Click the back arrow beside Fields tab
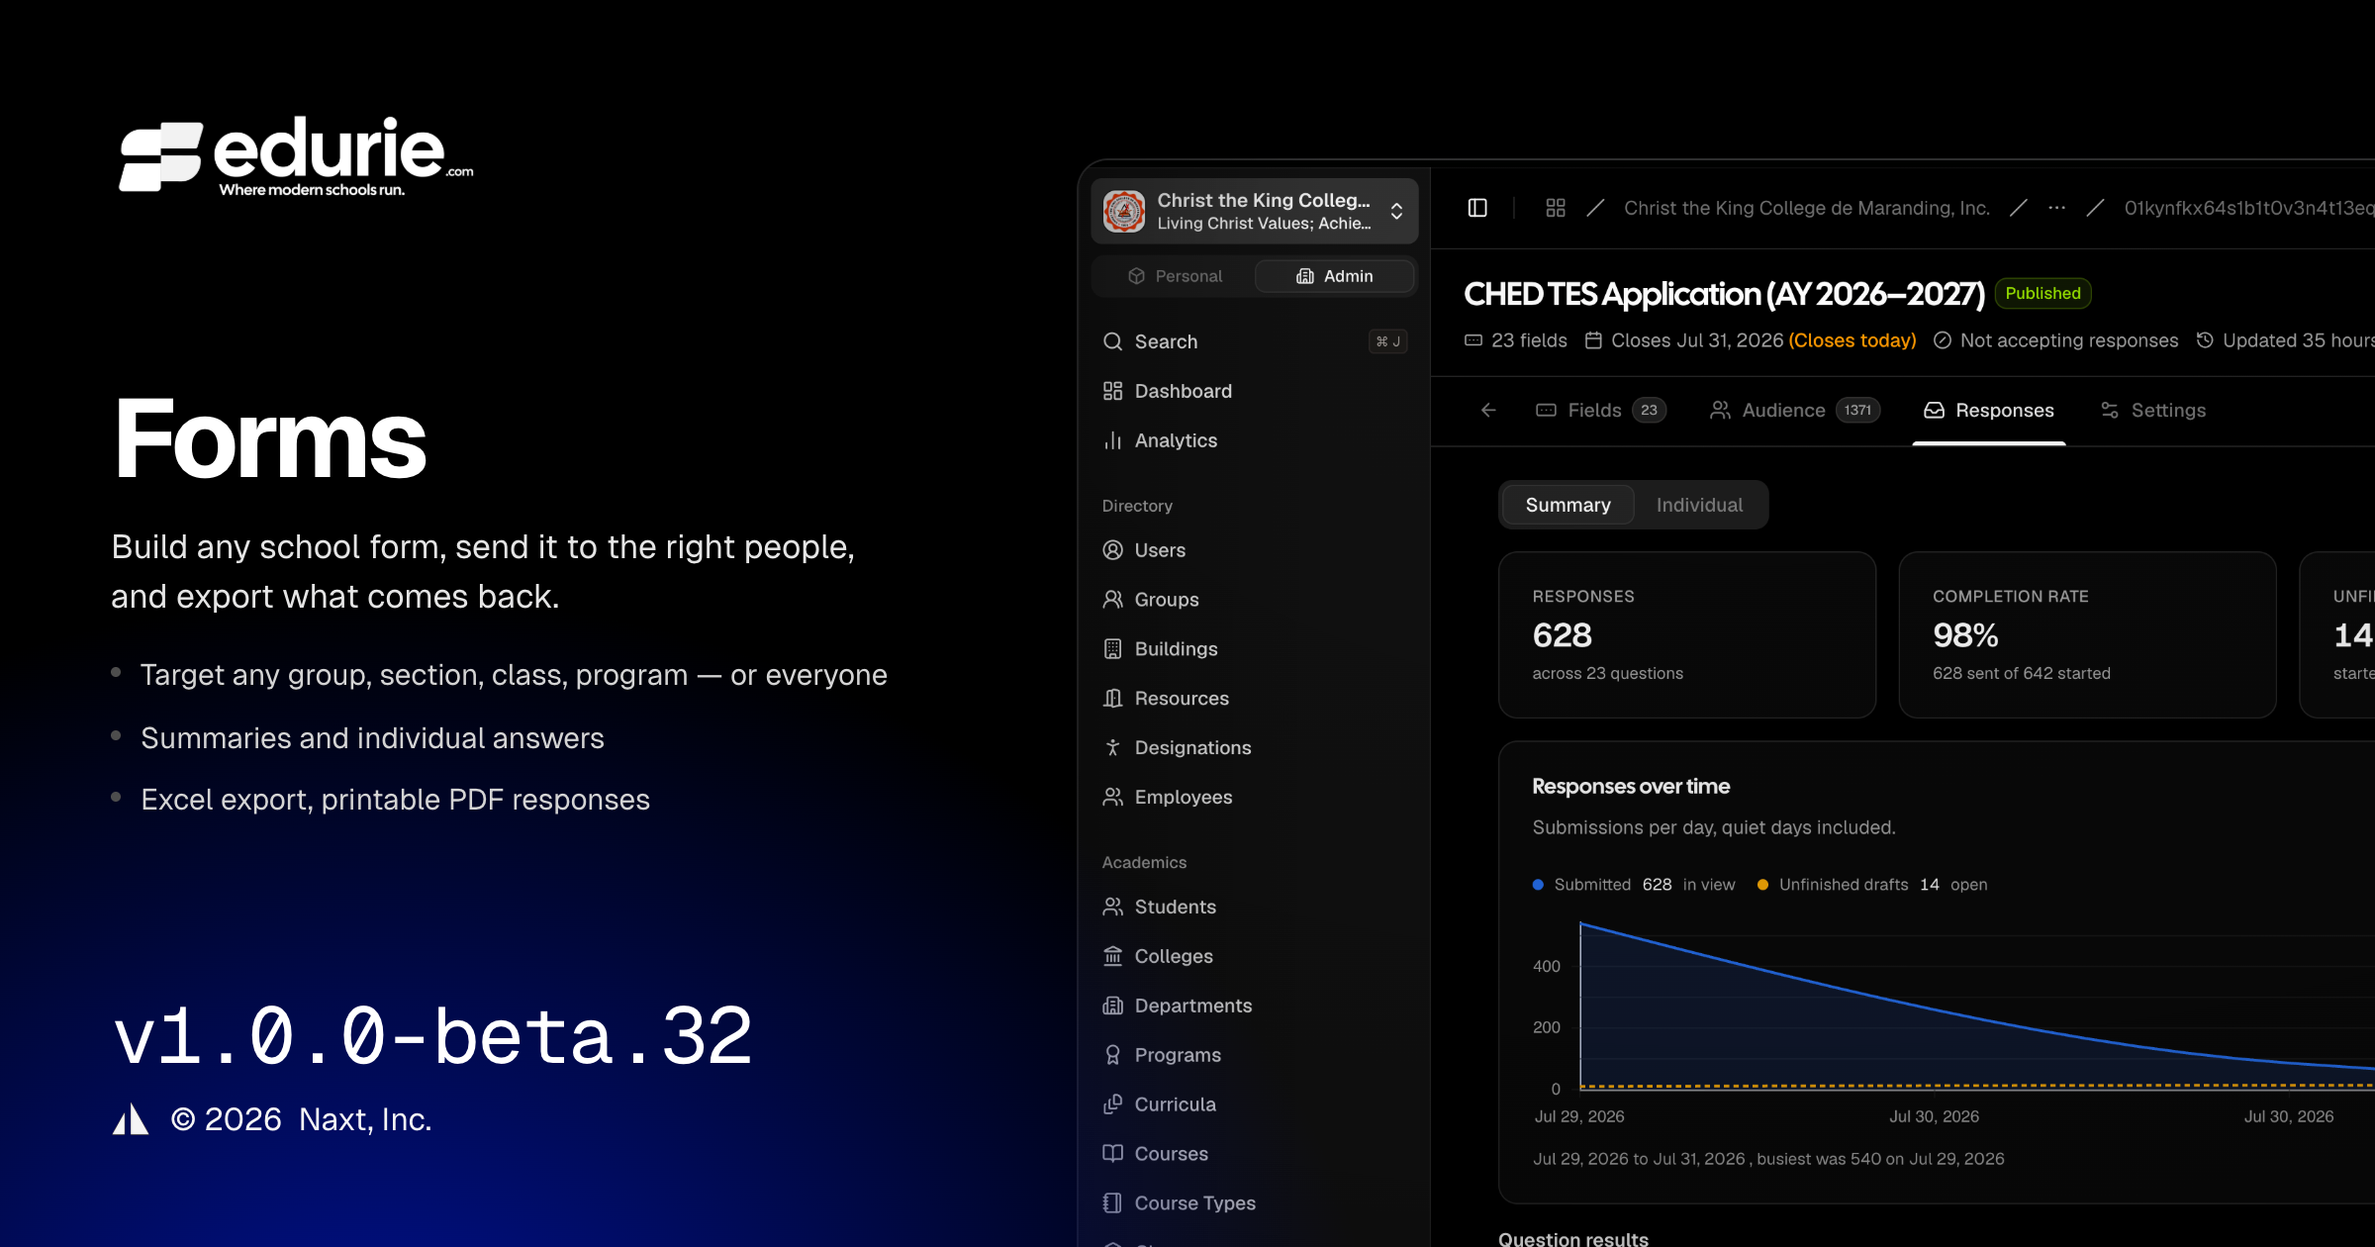Viewport: 2375px width, 1247px height. pos(1488,410)
